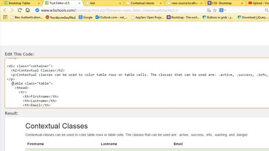Open the Apps grid in bookmarks bar

tap(5, 17)
